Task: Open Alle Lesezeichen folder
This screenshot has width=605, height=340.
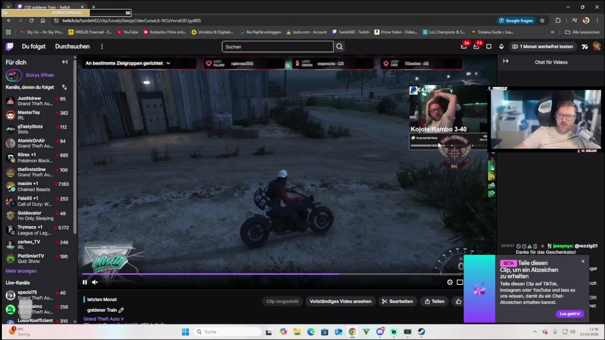Action: coord(582,32)
